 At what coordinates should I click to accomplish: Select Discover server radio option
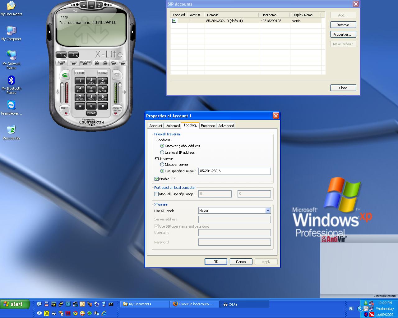[162, 165]
